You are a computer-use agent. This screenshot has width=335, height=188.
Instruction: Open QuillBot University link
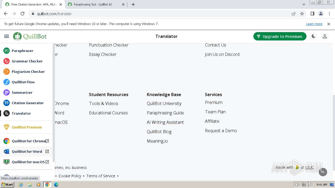pyautogui.click(x=164, y=103)
